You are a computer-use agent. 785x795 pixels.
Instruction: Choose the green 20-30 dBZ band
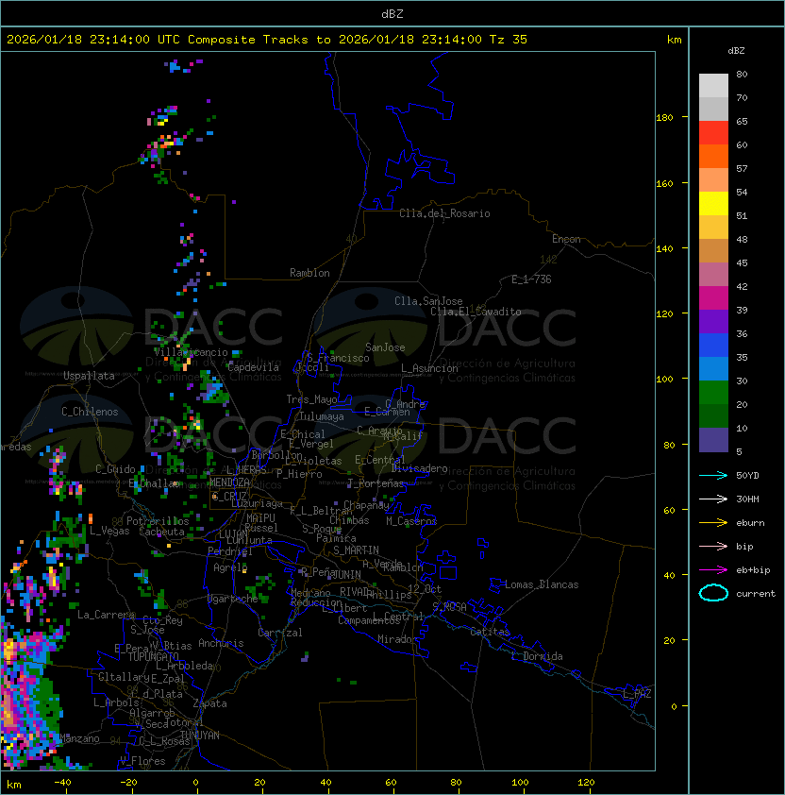pyautogui.click(x=713, y=393)
